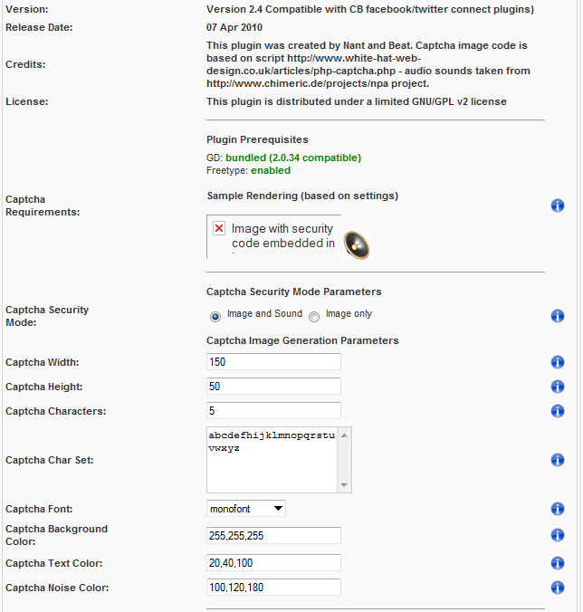This screenshot has height=612, width=583.
Task: Click info icon for Captcha Security Mode
Action: click(558, 316)
